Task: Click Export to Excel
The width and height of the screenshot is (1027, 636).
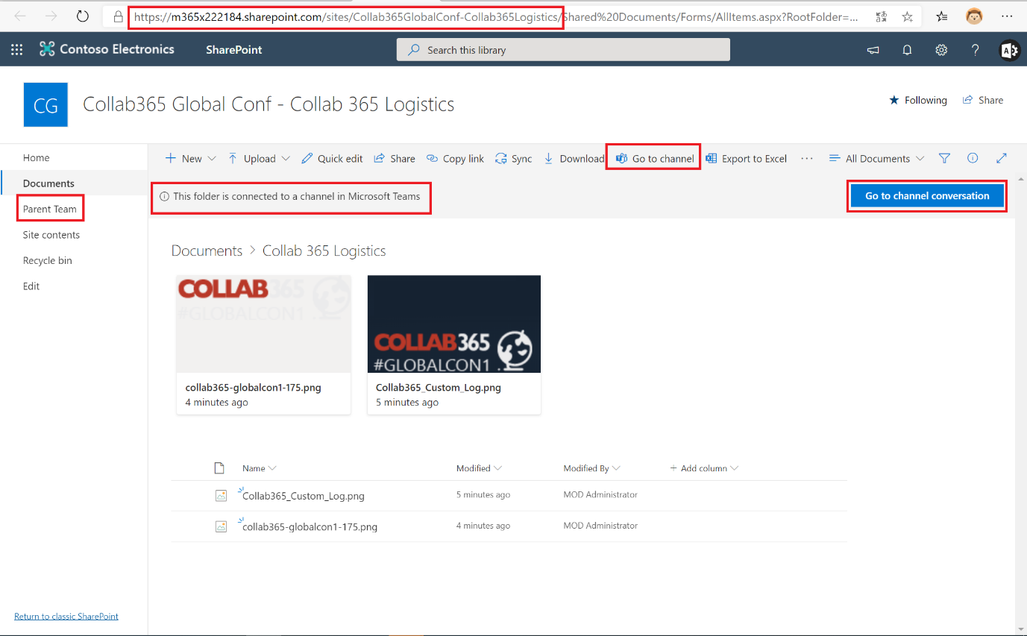Action: click(x=746, y=158)
